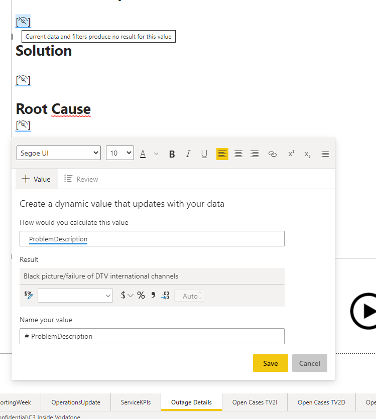Adjust the Auto decimal places stepper

[200, 296]
